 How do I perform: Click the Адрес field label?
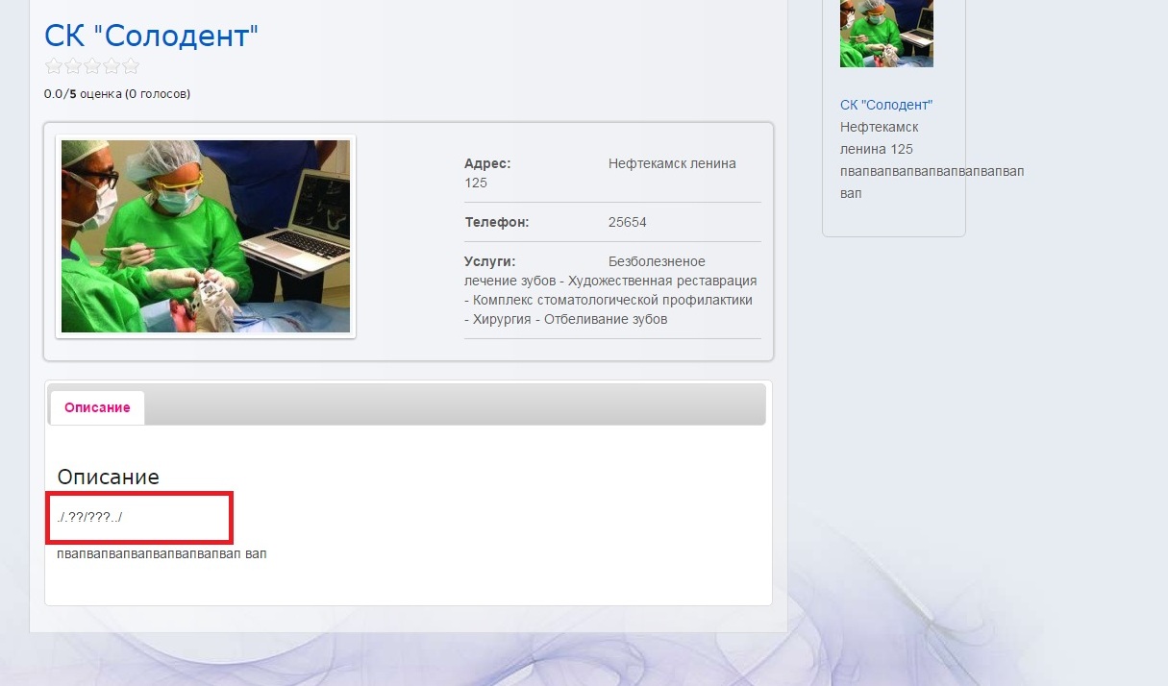point(487,163)
